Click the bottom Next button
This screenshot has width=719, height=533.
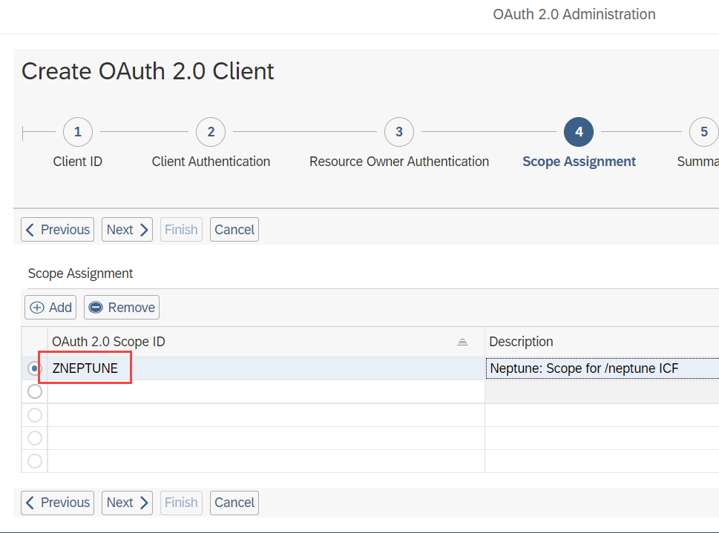click(x=126, y=503)
